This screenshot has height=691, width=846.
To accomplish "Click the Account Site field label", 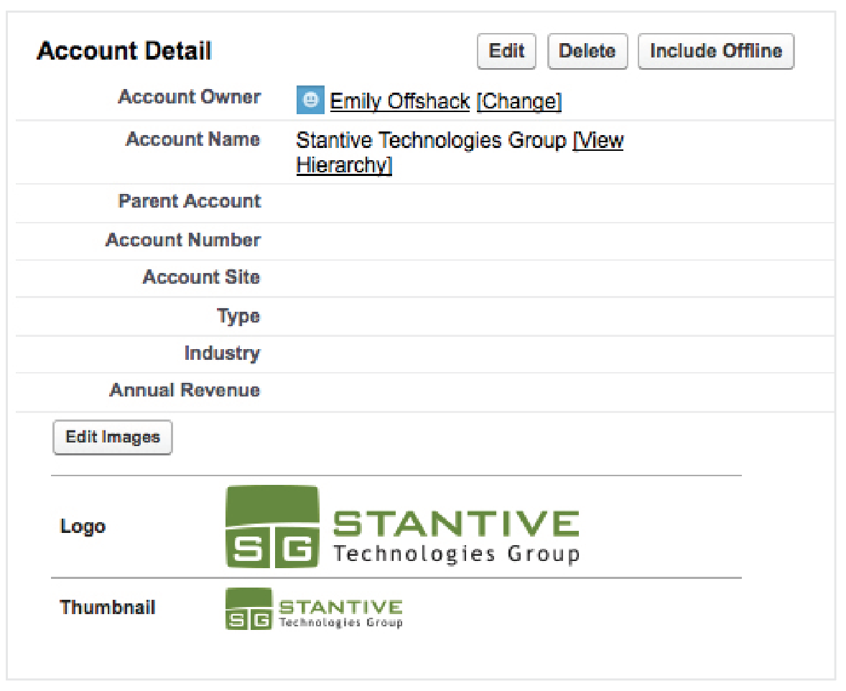I will 201,277.
